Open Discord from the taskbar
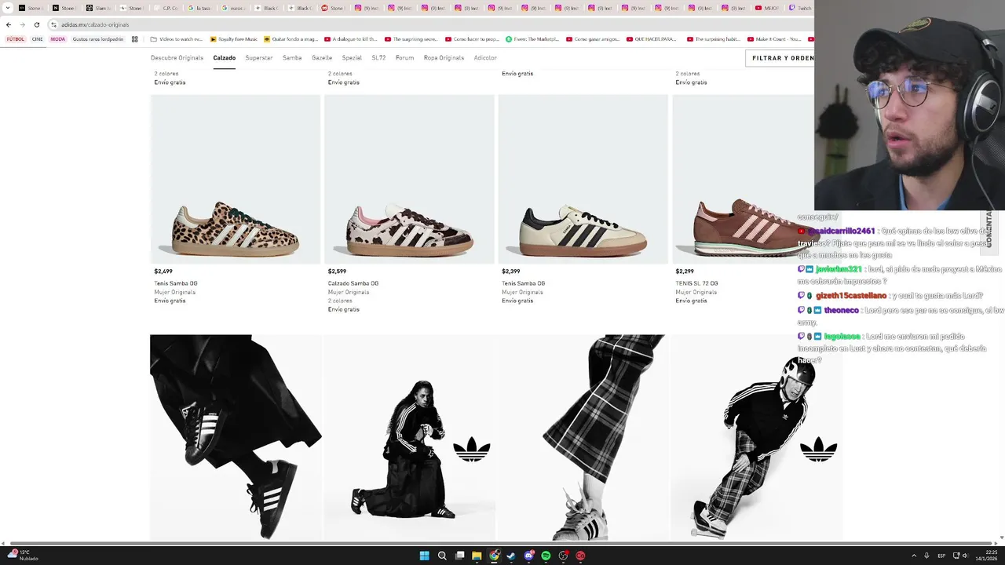 528,556
